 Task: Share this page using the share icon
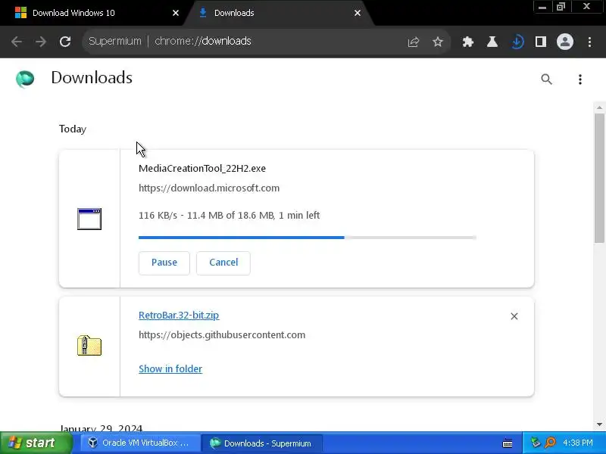413,42
